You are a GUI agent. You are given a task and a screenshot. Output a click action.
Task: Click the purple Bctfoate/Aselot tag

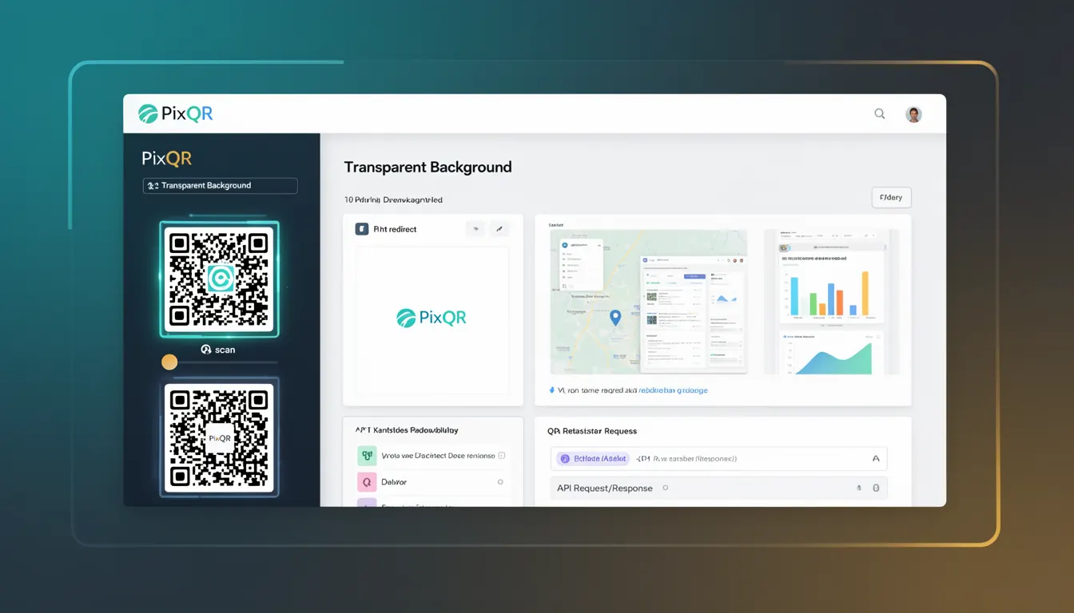(594, 459)
